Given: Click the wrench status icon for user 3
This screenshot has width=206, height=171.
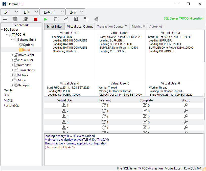Looking at the screenshot, I should coord(186,116).
